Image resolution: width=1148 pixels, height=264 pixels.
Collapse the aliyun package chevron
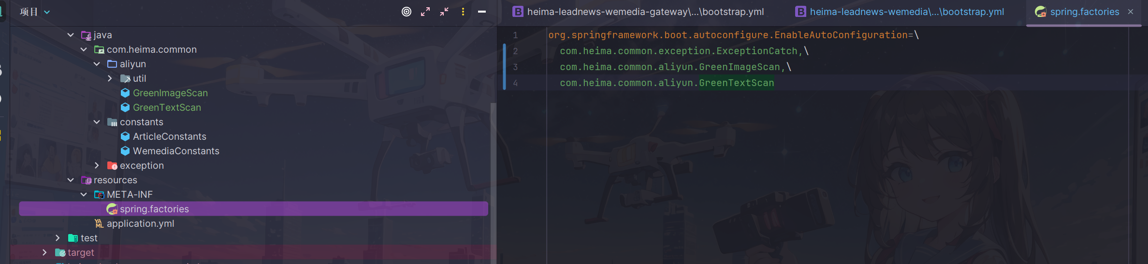click(x=97, y=64)
